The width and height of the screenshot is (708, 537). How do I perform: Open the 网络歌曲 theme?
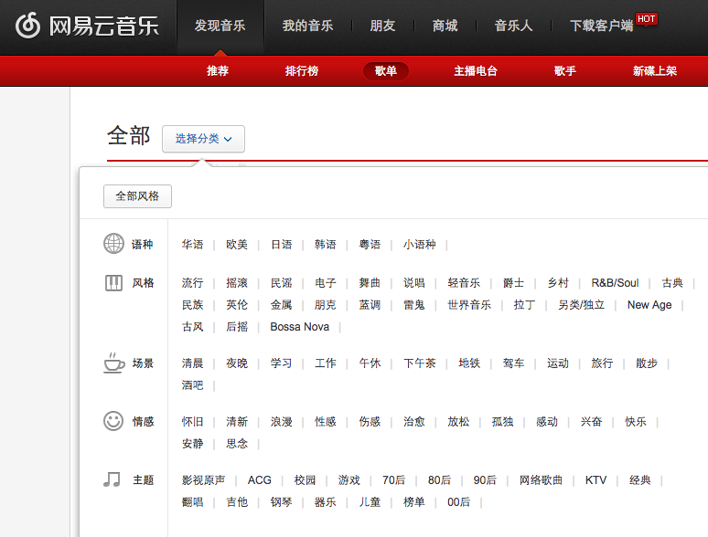[541, 480]
